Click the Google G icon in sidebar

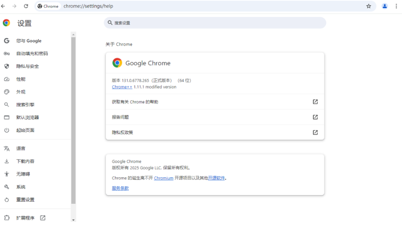point(7,41)
